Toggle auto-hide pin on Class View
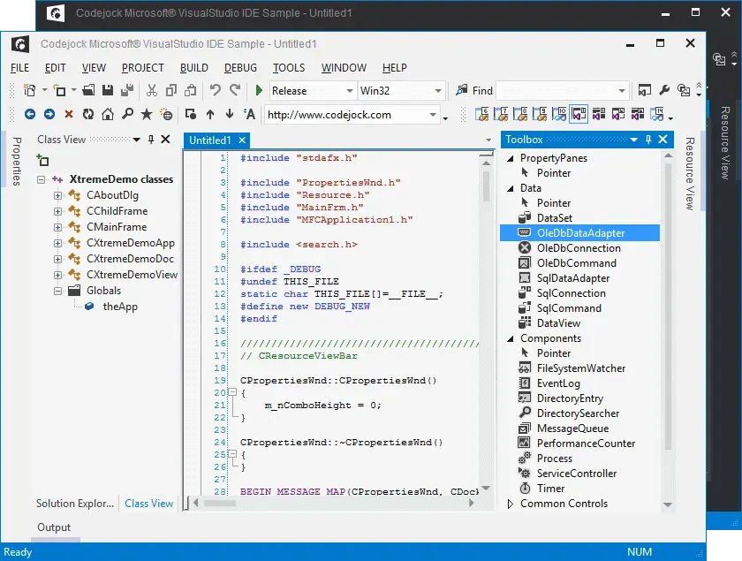The image size is (742, 561). [151, 140]
